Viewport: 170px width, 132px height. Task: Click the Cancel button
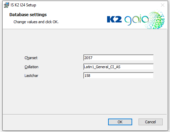tap(151, 122)
